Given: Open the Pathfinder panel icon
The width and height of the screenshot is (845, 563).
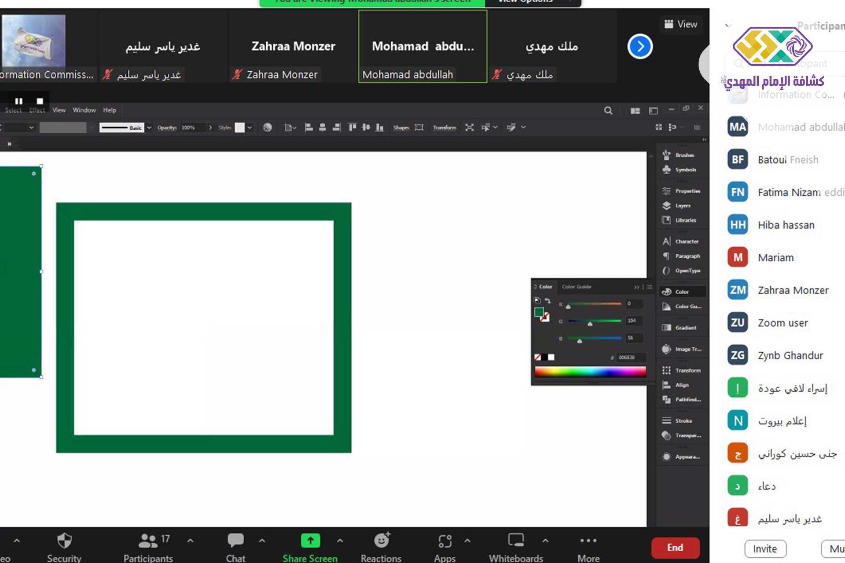Looking at the screenshot, I should pyautogui.click(x=667, y=399).
